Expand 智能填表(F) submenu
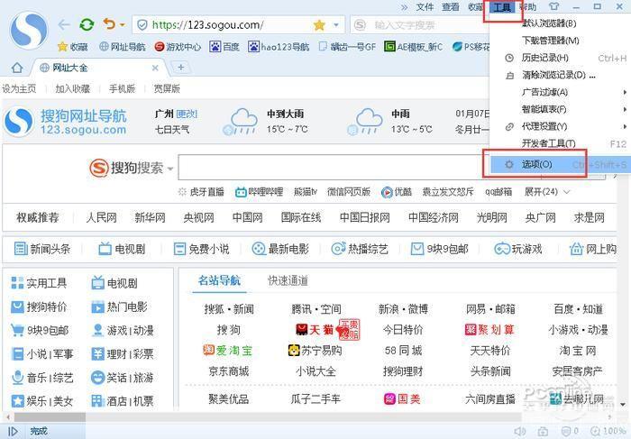631x439 pixels. [560, 109]
